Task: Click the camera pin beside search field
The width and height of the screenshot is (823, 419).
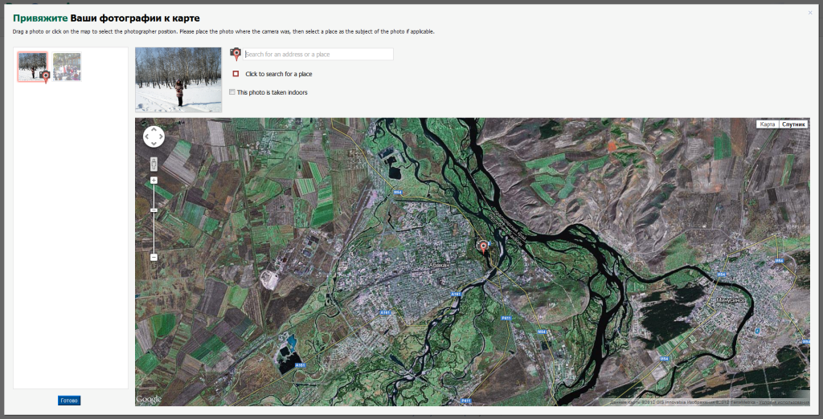Action: click(x=235, y=54)
